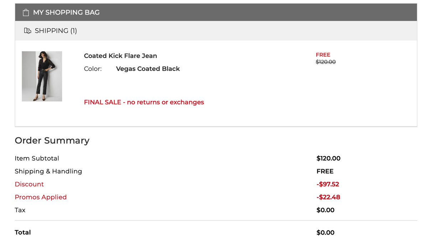Click the Tax label
This screenshot has height=247, width=427.
pos(20,210)
